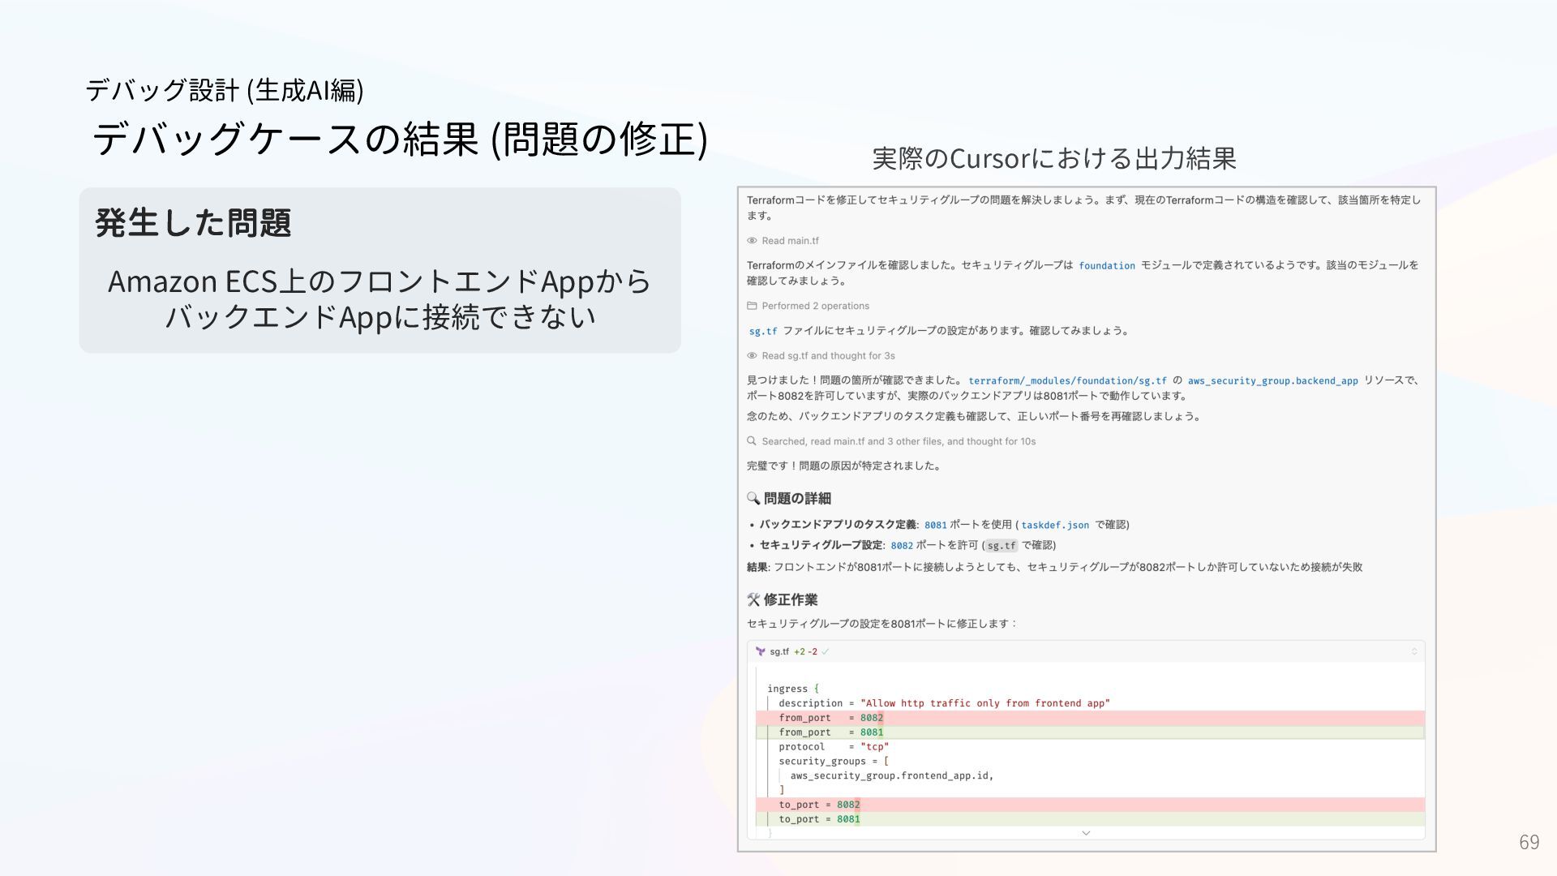
Task: Click the 発生した問題 card heading
Action: (x=193, y=222)
